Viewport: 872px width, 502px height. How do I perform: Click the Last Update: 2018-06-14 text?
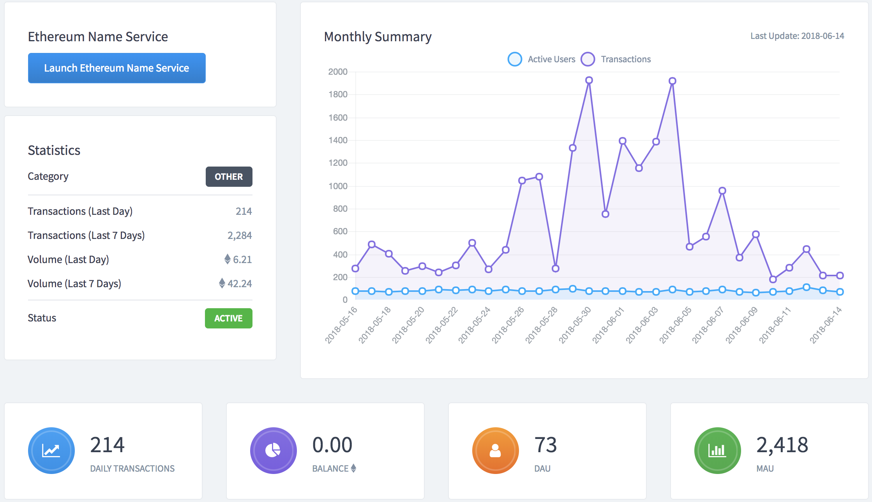click(x=797, y=36)
